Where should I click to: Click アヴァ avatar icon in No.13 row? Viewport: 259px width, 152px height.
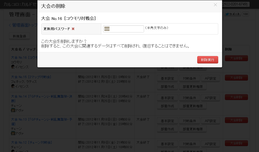[x=13, y=133]
